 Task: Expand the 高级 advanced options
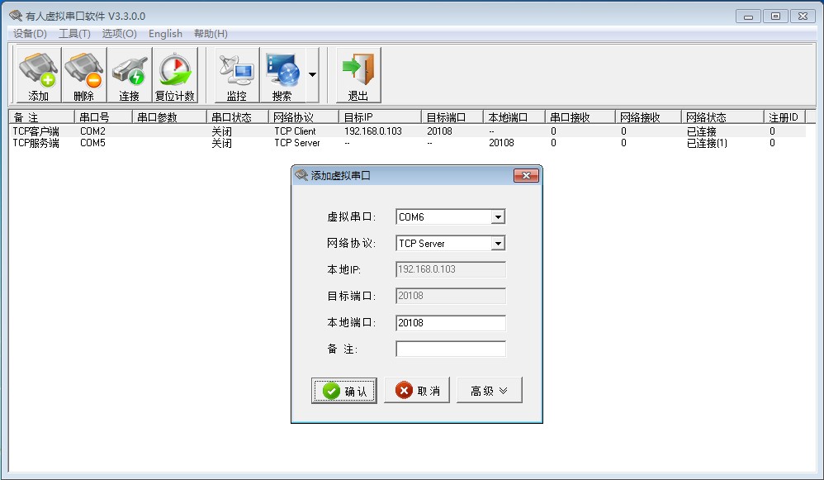click(490, 390)
